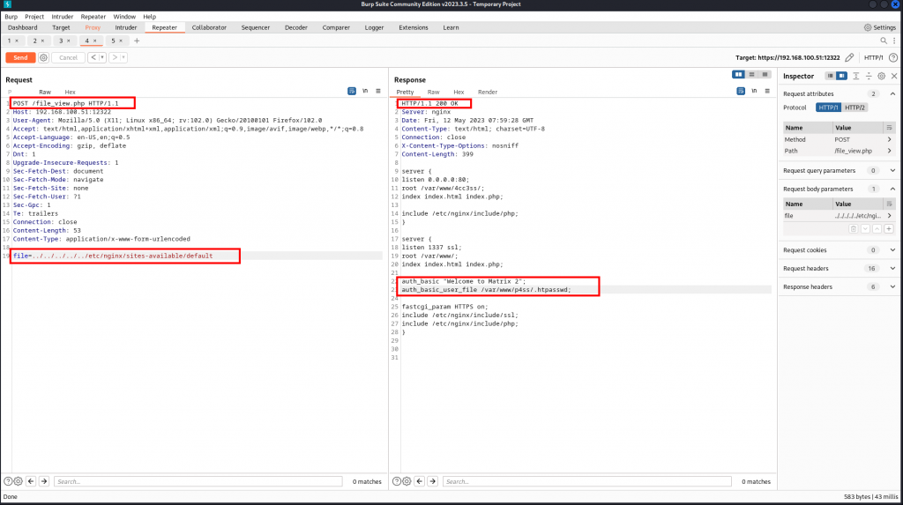This screenshot has height=505, width=903.
Task: Open the Burp menu
Action: [x=11, y=17]
